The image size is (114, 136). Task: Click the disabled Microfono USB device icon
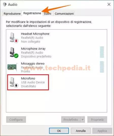click(x=14, y=82)
